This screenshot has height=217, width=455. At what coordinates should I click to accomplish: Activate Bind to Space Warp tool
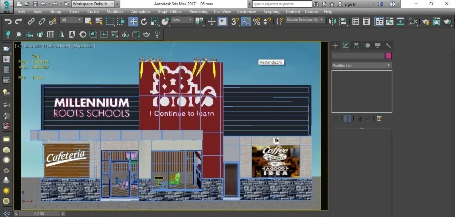(x=53, y=21)
